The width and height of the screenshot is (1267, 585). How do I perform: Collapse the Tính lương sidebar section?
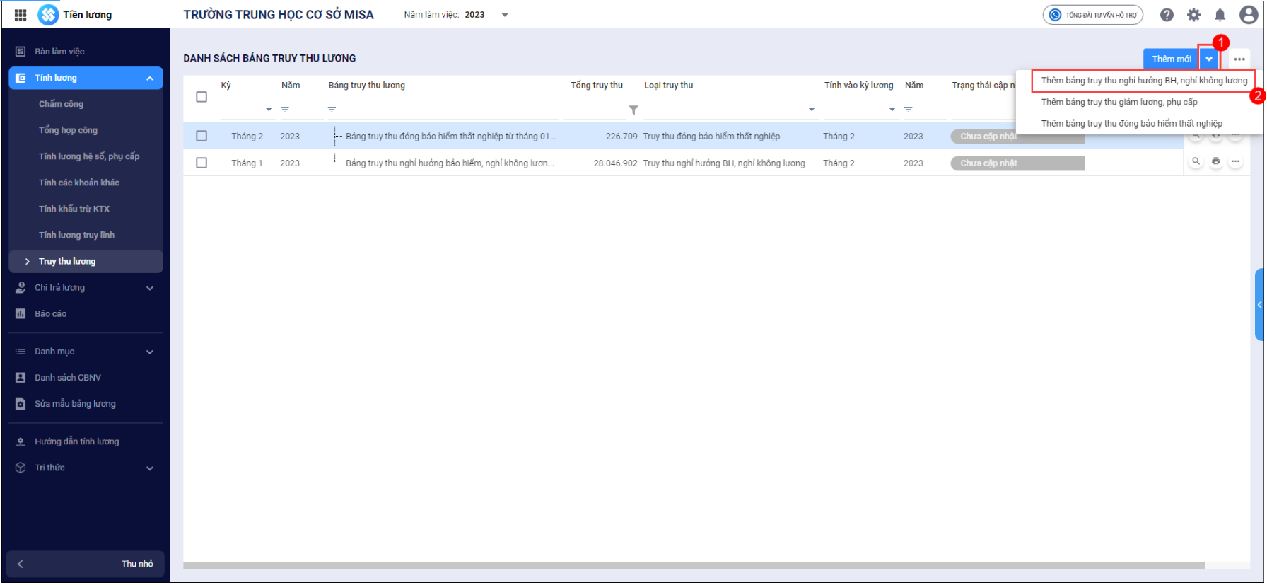pyautogui.click(x=150, y=79)
